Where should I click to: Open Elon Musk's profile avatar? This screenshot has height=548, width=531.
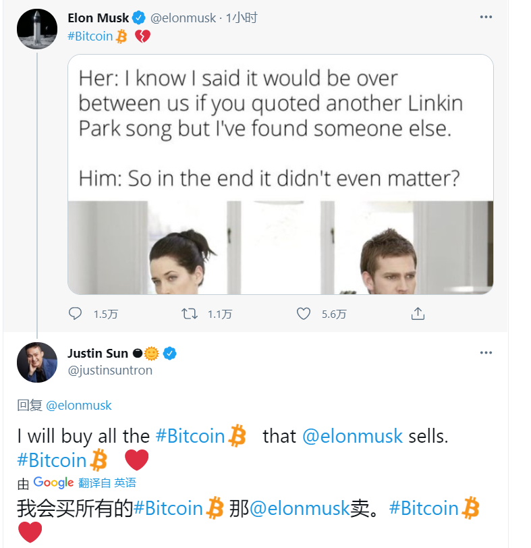[36, 29]
